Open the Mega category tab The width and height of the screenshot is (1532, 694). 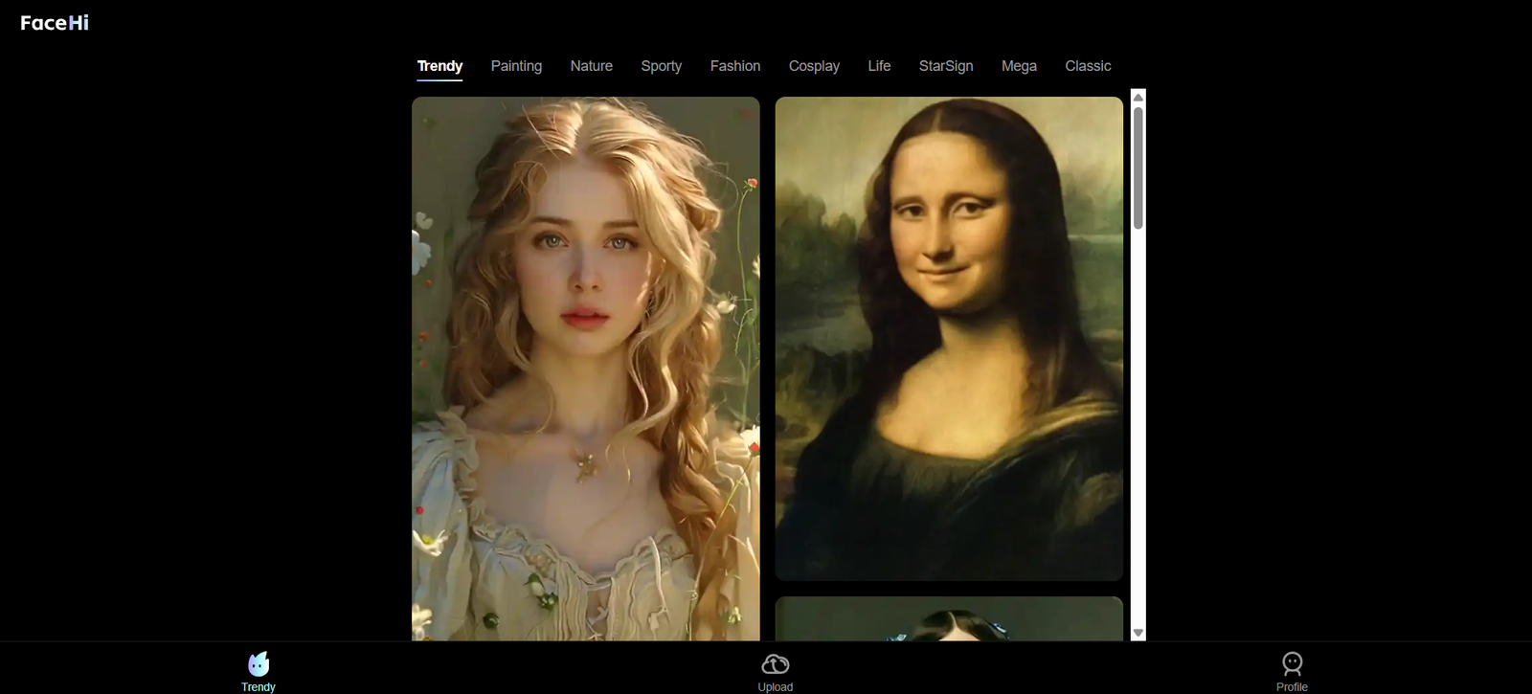pyautogui.click(x=1019, y=66)
